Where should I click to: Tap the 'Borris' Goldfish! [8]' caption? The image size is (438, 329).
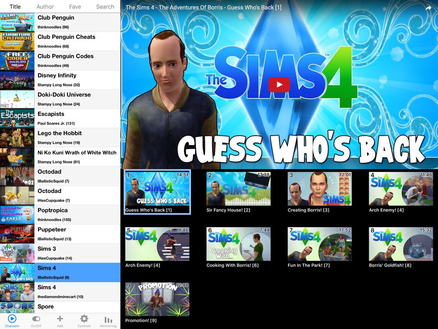tap(390, 265)
